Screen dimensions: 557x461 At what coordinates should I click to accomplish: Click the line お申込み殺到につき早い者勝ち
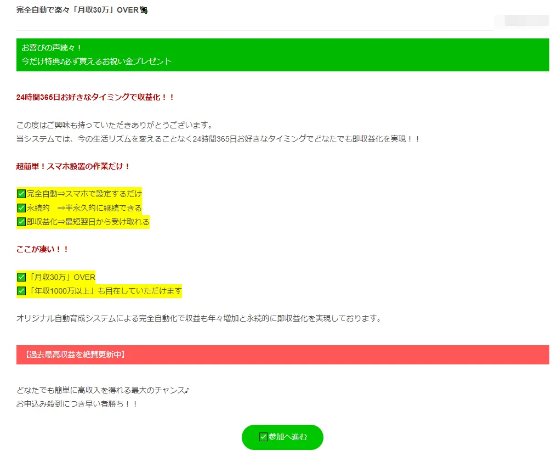pyautogui.click(x=77, y=404)
